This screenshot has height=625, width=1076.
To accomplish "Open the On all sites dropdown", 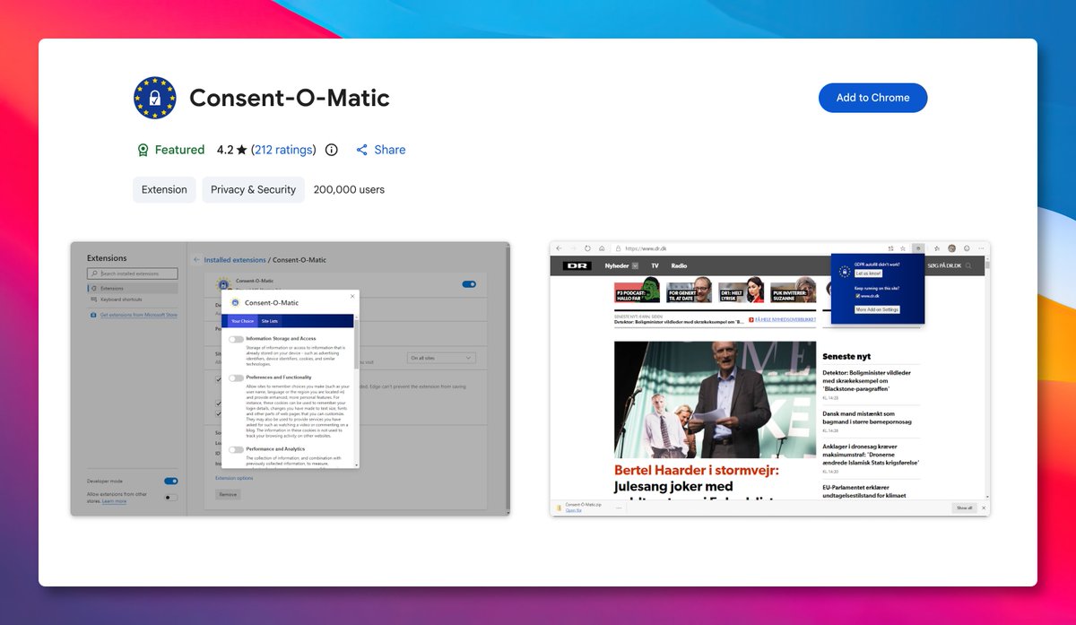I will coord(441,358).
